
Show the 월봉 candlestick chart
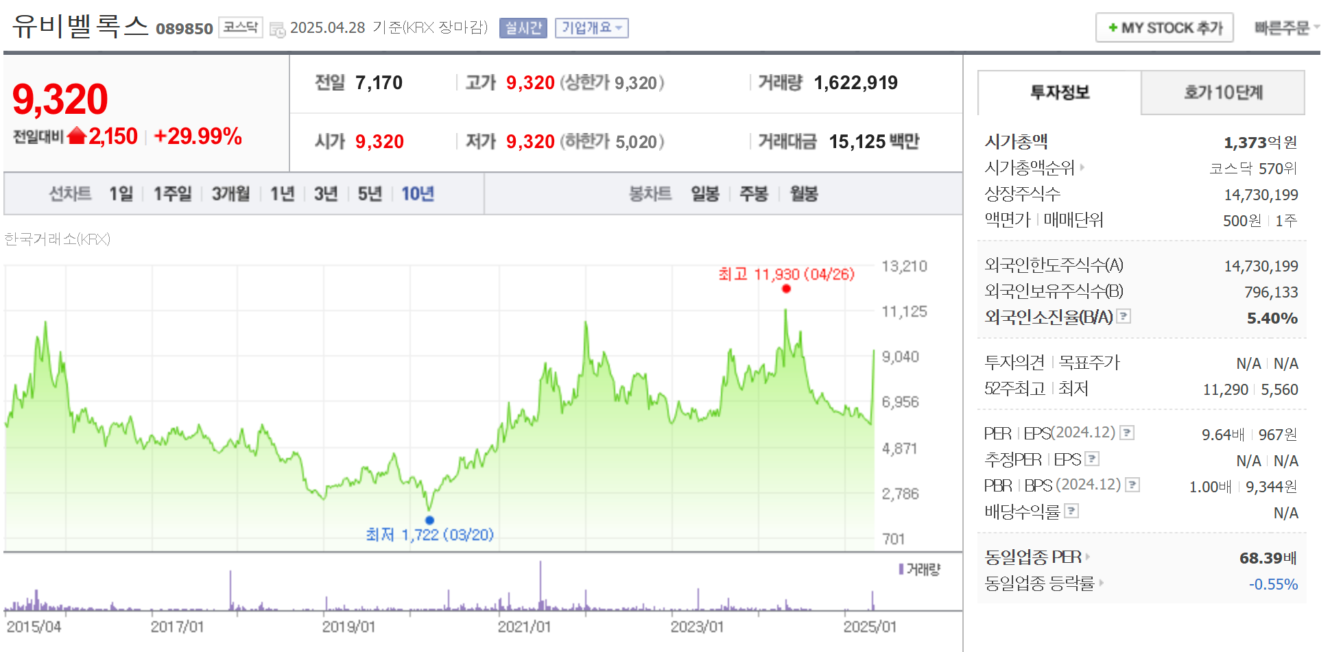(x=804, y=193)
